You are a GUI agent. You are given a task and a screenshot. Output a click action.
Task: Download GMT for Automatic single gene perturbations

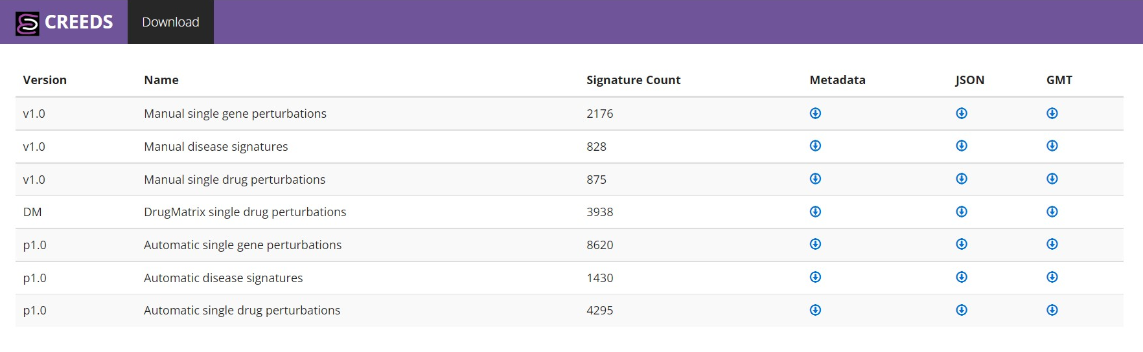1052,244
